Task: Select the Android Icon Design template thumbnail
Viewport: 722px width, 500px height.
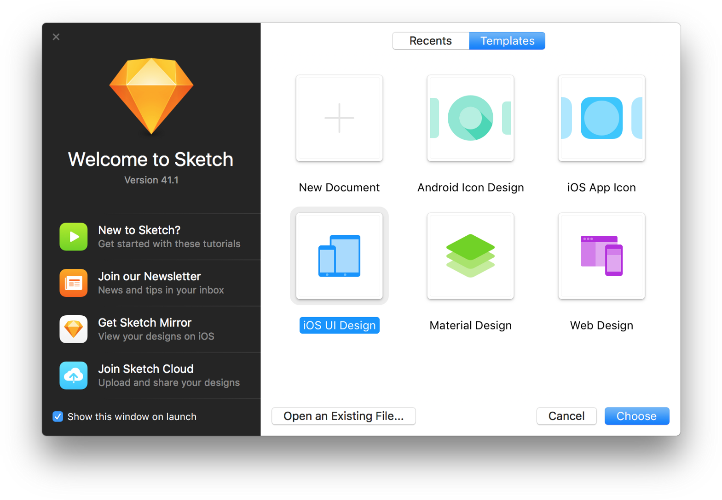Action: (x=470, y=118)
